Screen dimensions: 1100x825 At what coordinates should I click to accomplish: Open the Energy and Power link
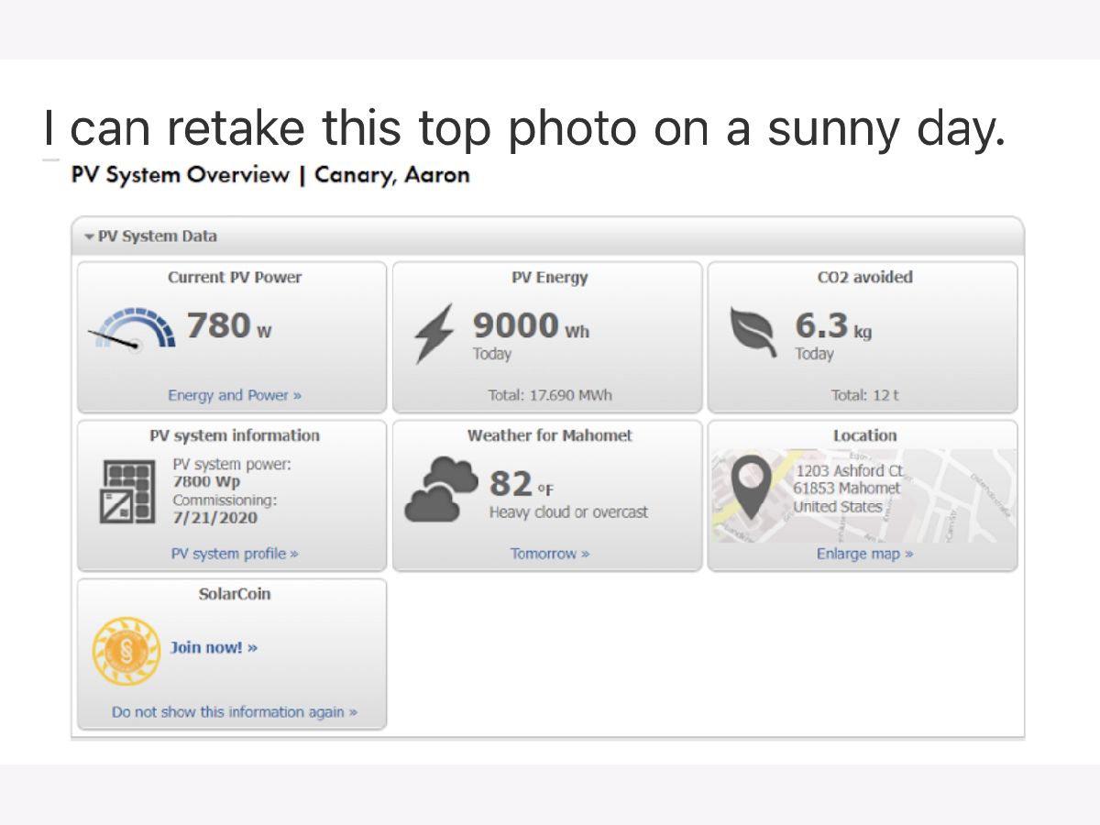click(235, 395)
